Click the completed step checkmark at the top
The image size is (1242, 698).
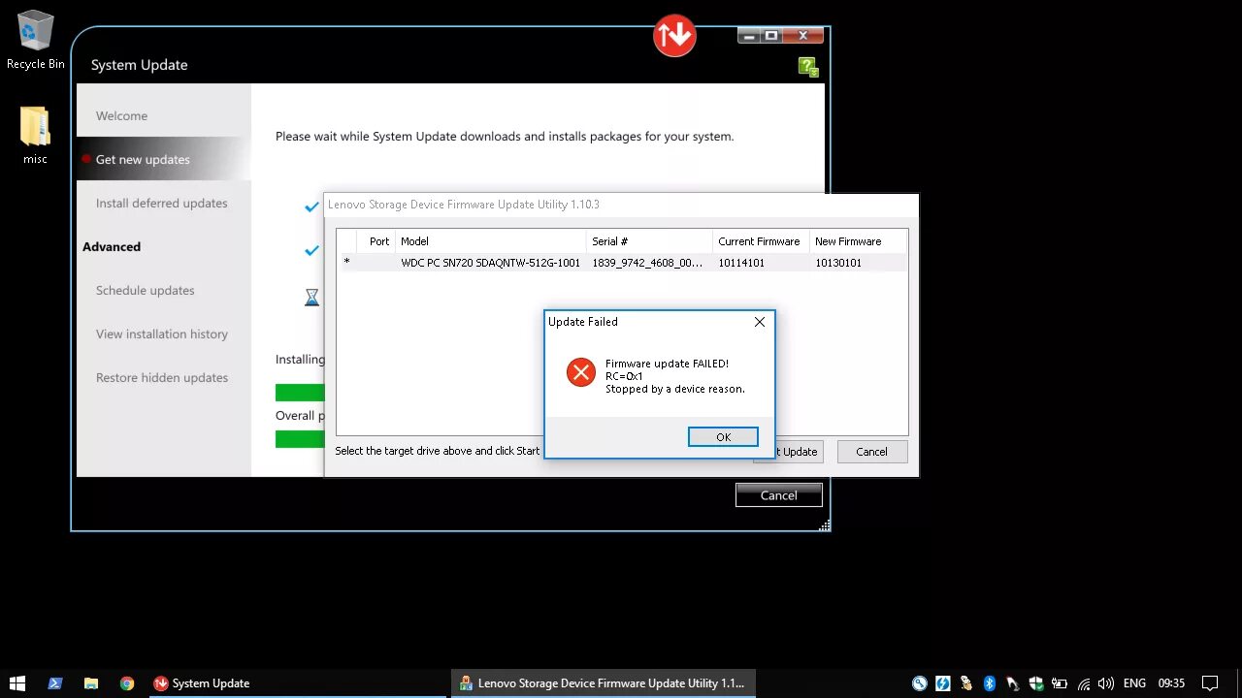click(x=311, y=206)
